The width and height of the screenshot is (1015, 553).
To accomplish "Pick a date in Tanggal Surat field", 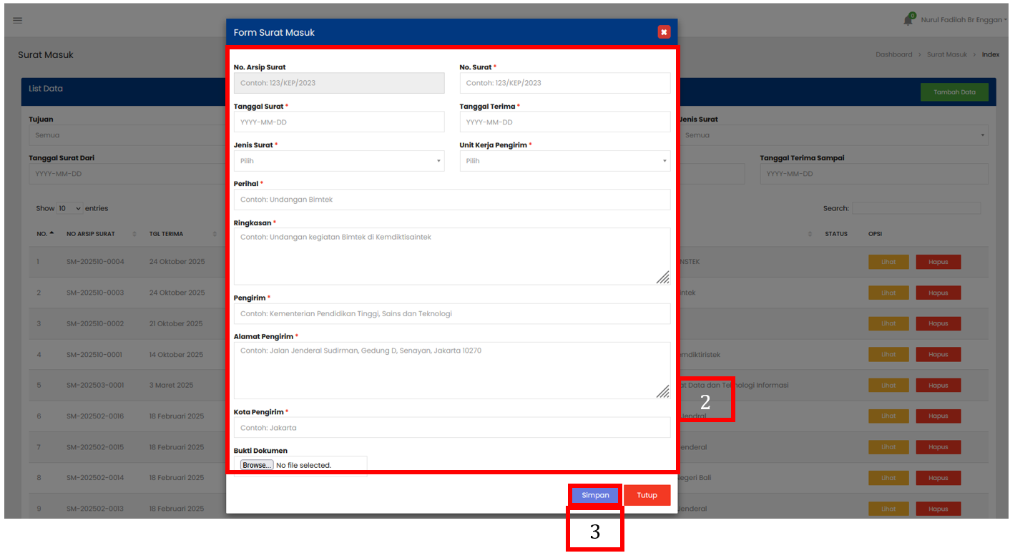I will click(x=338, y=122).
